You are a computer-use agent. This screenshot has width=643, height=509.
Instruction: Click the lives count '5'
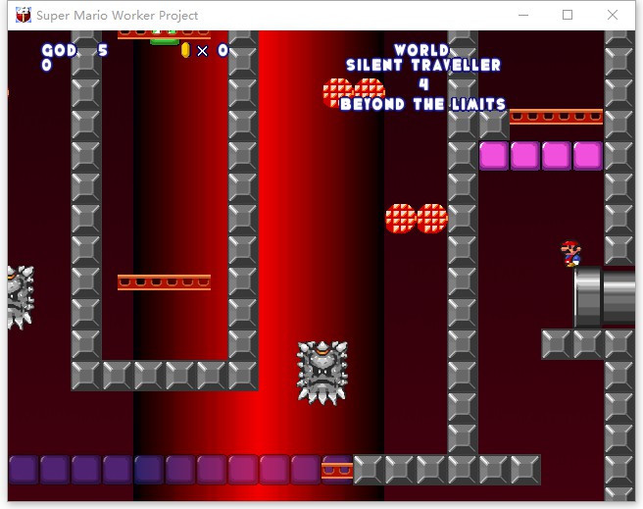tap(103, 50)
